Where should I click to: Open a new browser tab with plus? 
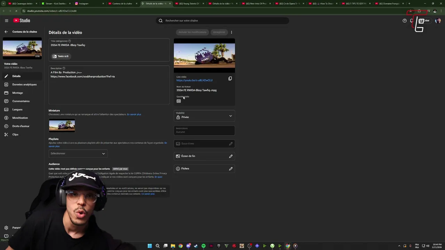(x=409, y=3)
